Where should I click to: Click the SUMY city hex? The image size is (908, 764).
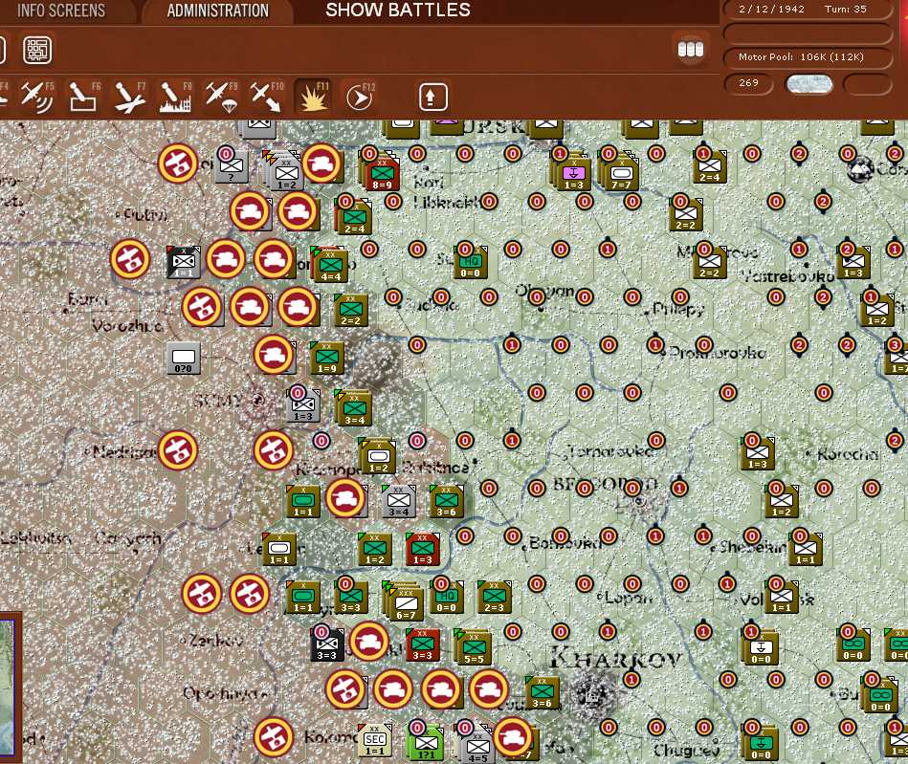(x=257, y=401)
